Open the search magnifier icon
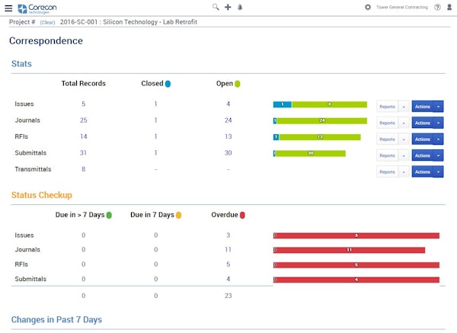This screenshot has height=333, width=457. click(216, 7)
